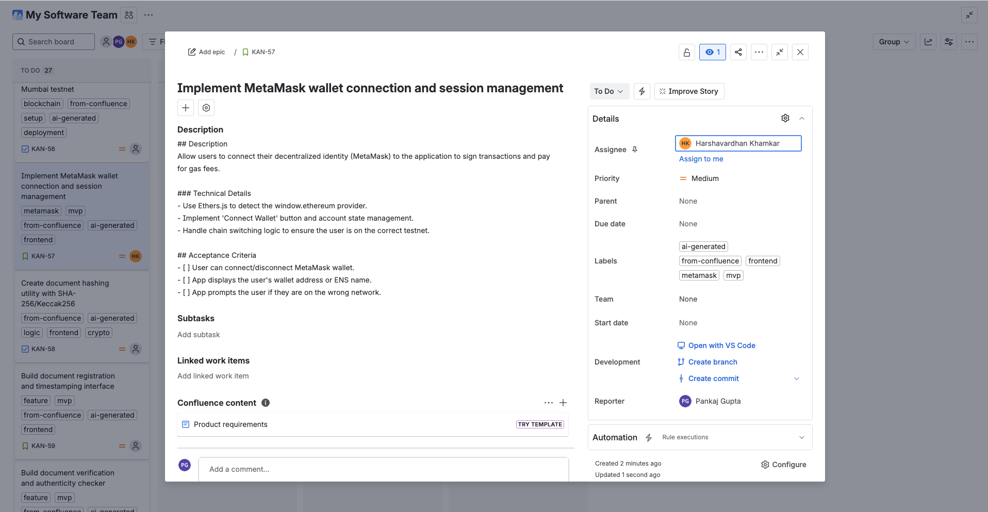The height and width of the screenshot is (512, 988).
Task: Click the exit full screen icon on board
Action: 969,15
